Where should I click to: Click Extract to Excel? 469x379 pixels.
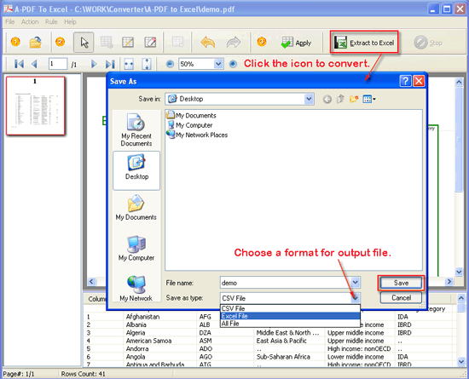(x=364, y=43)
